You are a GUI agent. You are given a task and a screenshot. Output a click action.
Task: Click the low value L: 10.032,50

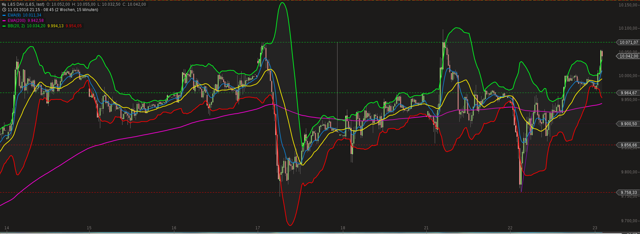(x=109, y=4)
